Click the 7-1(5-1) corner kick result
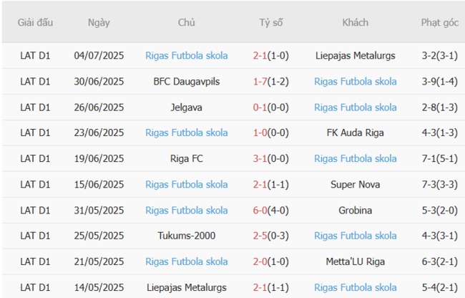Viewport: 465px width, 298px height. click(x=439, y=158)
